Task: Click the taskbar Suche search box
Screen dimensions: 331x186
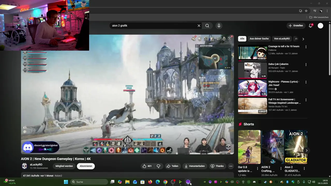Action: [x=89, y=182]
